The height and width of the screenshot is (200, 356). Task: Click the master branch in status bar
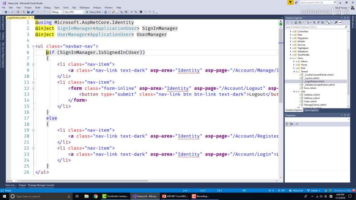(314, 191)
